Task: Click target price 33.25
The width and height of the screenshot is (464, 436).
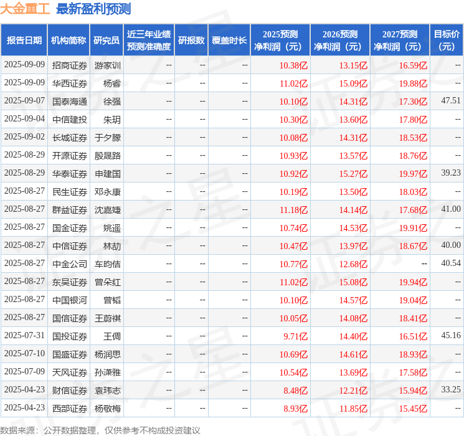Action: 451,389
